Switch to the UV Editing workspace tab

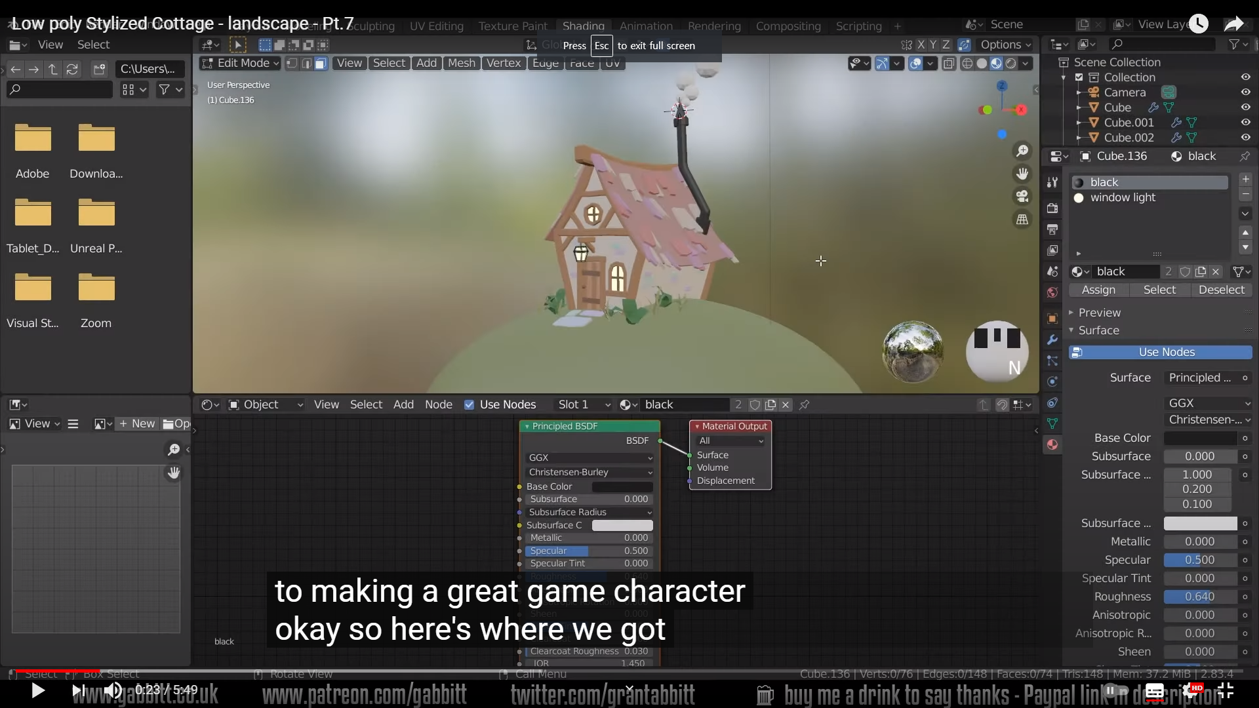coord(436,26)
